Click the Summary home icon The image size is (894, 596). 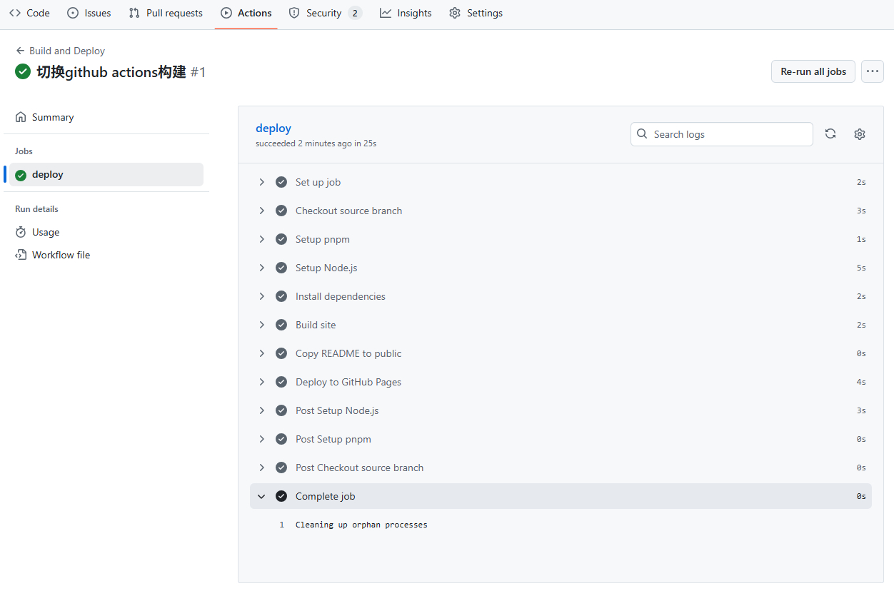21,117
